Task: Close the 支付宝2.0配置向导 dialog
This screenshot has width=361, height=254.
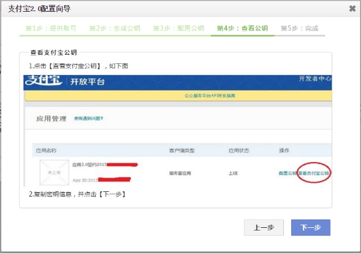Action: (353, 8)
